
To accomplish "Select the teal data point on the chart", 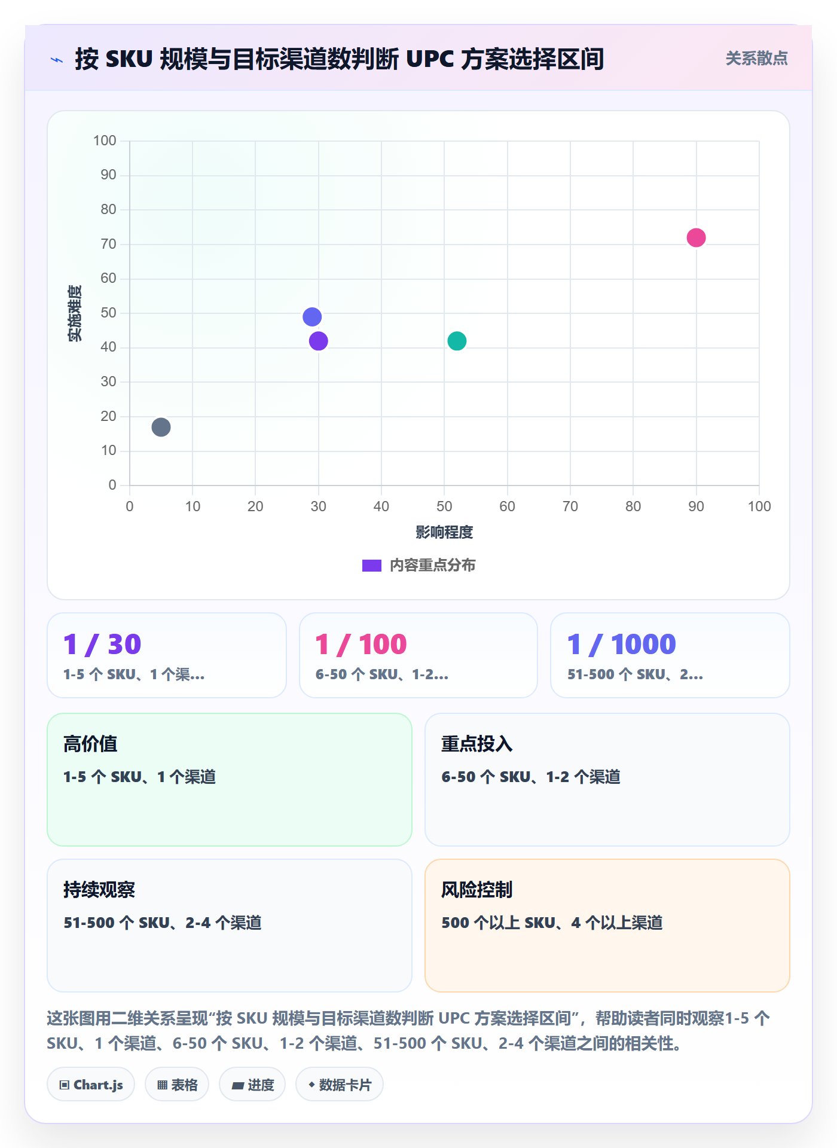I will pyautogui.click(x=457, y=341).
